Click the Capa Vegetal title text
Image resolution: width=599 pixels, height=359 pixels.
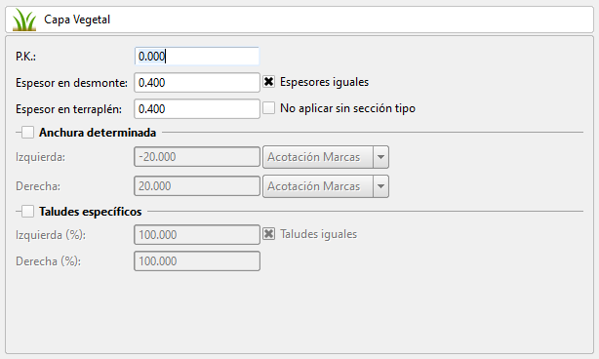pyautogui.click(x=77, y=20)
